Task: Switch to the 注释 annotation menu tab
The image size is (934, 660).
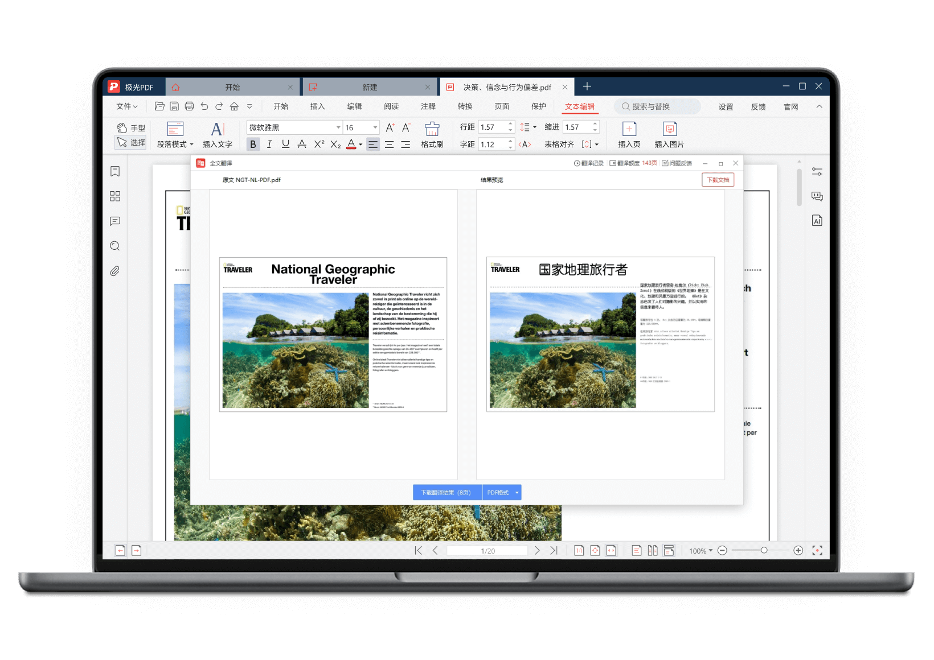Action: tap(428, 106)
